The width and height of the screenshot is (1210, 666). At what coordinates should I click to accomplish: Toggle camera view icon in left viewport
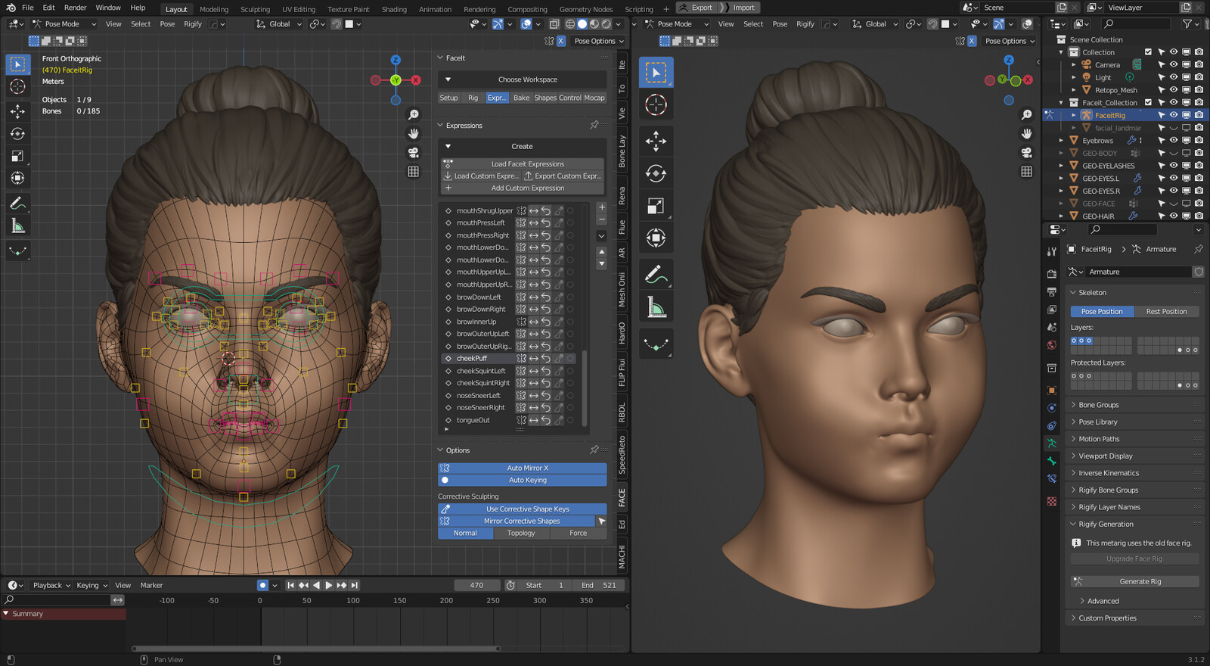(414, 153)
